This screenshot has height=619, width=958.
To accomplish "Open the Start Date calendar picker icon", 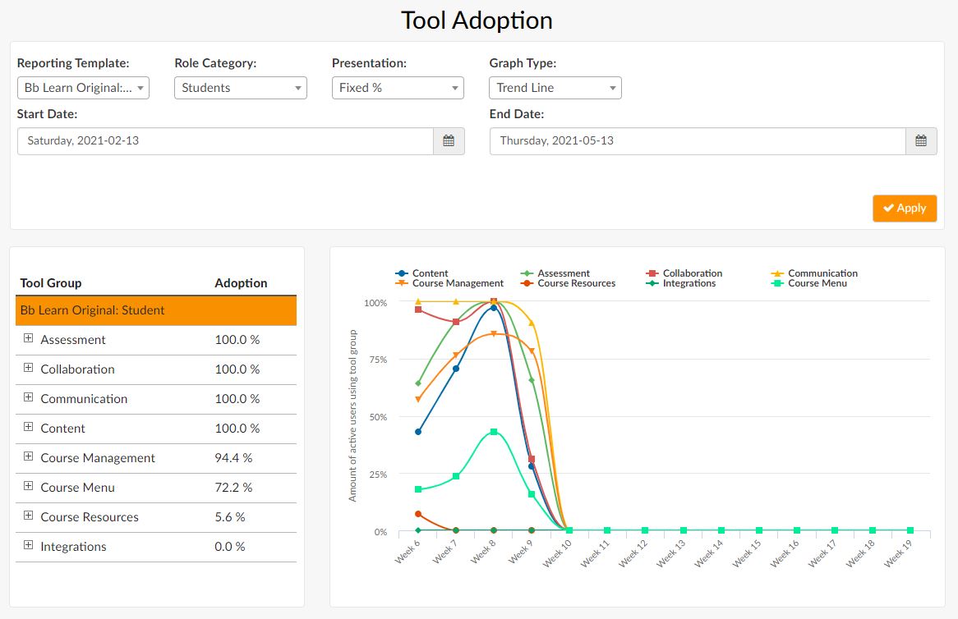I will 449,141.
